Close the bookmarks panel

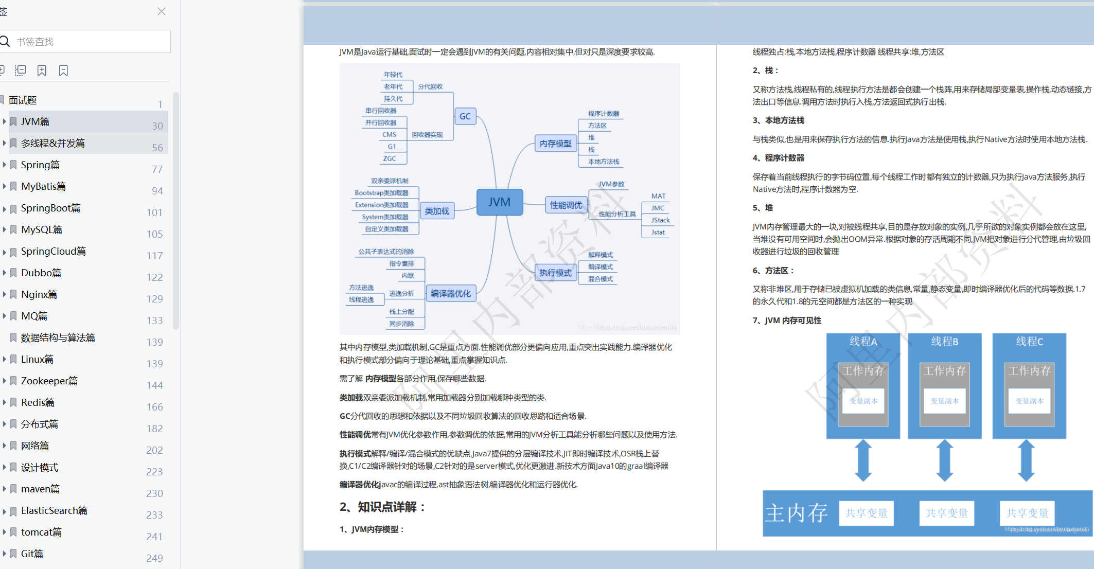pyautogui.click(x=161, y=11)
